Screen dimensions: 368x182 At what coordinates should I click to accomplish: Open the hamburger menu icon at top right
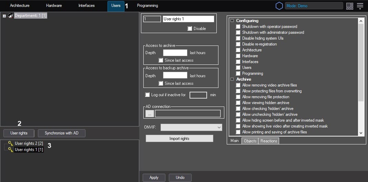click(360, 6)
